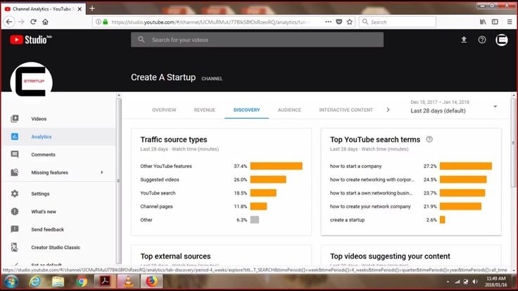Open the Windows Start button
Image resolution: width=518 pixels, height=291 pixels.
11,282
